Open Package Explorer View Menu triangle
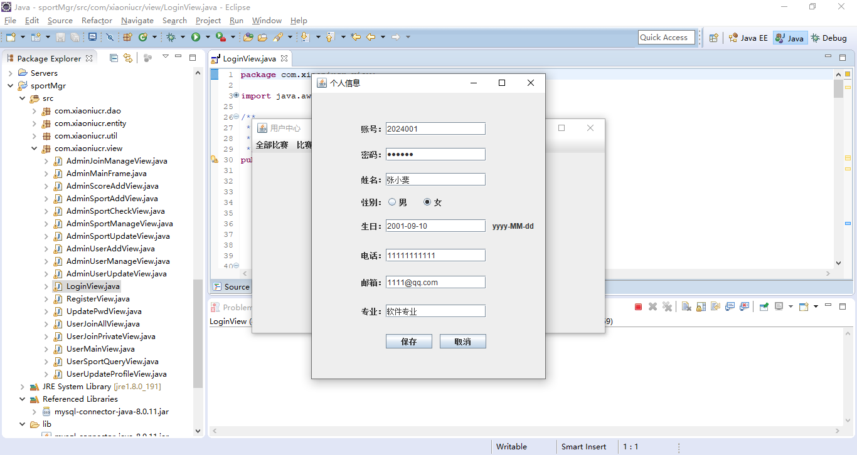The width and height of the screenshot is (857, 455). [165, 57]
